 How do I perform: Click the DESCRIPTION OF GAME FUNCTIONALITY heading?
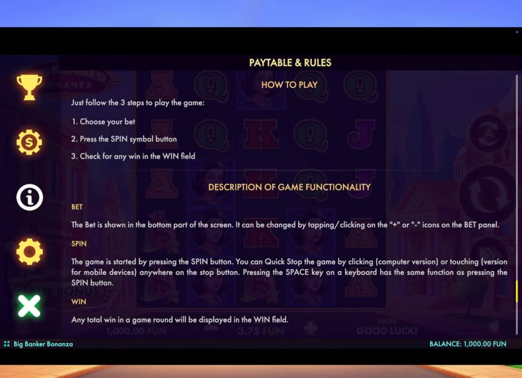pos(289,187)
